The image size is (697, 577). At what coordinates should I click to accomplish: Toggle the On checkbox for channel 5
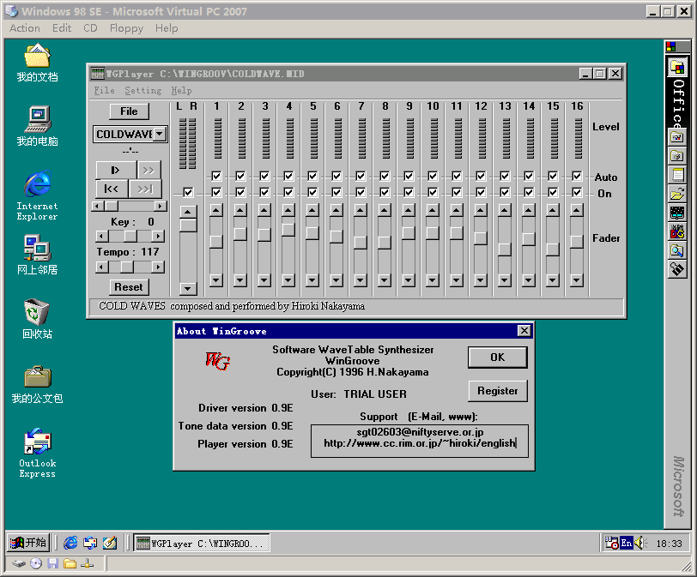pyautogui.click(x=312, y=192)
